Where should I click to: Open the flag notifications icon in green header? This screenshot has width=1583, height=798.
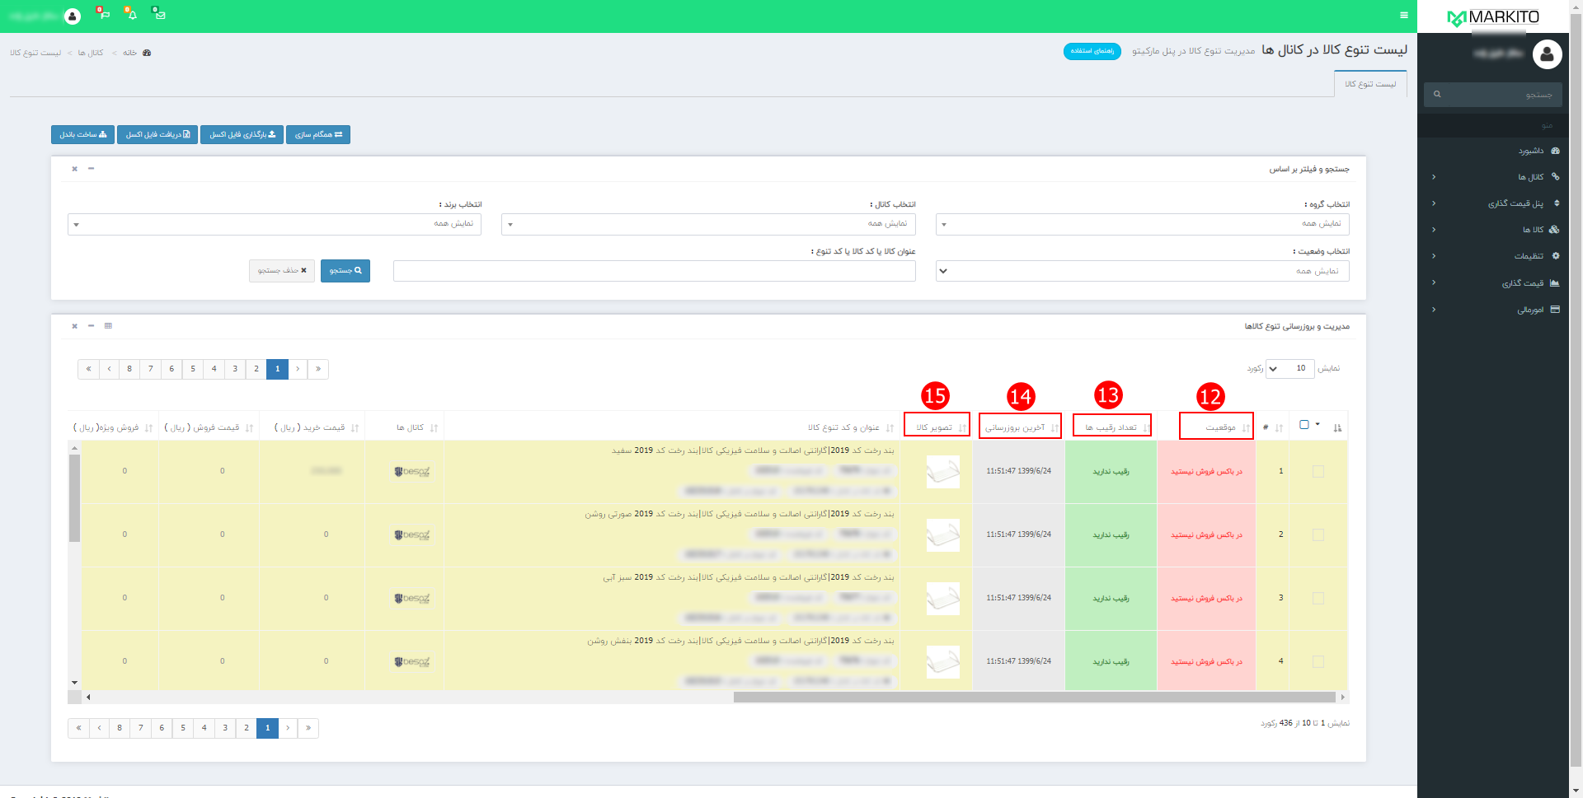click(103, 14)
